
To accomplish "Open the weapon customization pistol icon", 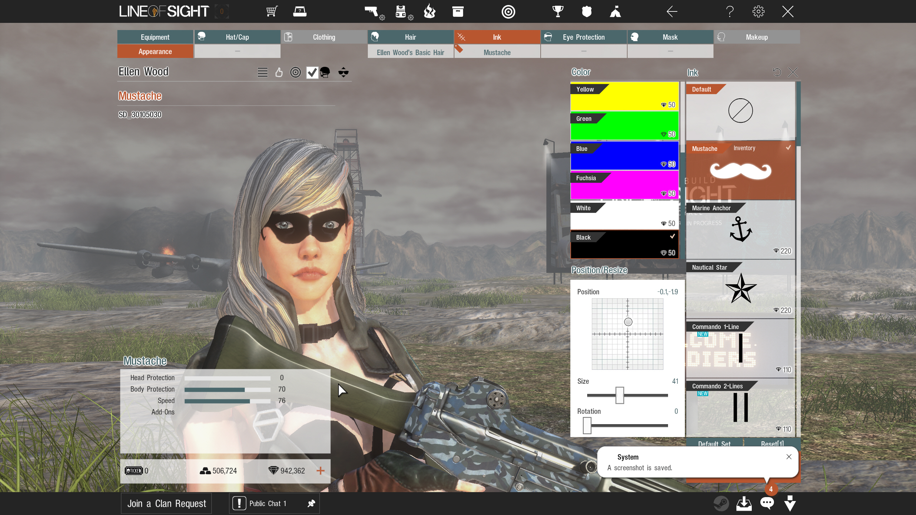I will [x=372, y=12].
